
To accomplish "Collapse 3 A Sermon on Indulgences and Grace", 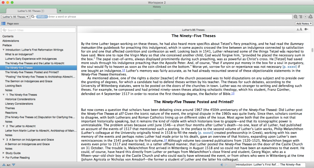I will coord(3,139).
